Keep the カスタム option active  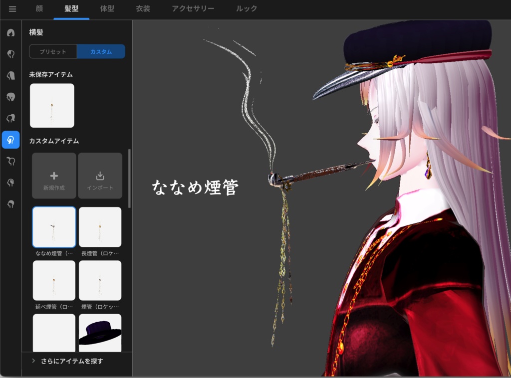[x=101, y=51]
